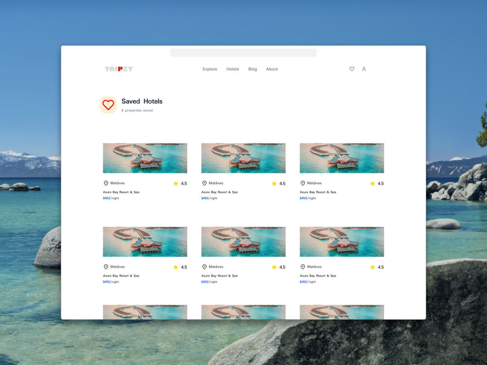Click the Maldives label in second-row left card
The height and width of the screenshot is (365, 487).
coord(117,267)
